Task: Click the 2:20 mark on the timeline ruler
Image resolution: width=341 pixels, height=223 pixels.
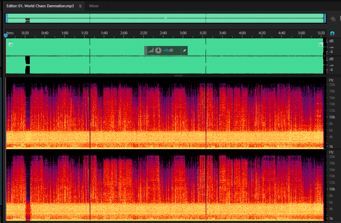Action: [x=144, y=33]
